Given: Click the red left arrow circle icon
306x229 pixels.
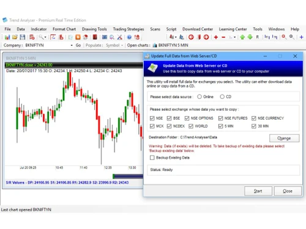Looking at the screenshot, I should pos(191,37).
